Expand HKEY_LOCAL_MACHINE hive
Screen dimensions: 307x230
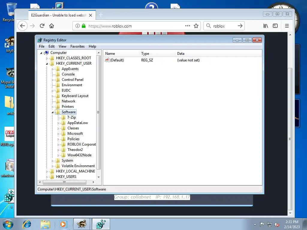tap(47, 172)
